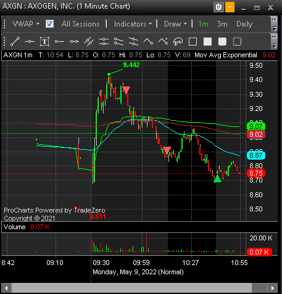Click the 8.511 low price label
This screenshot has height=294, width=282.
(97, 216)
